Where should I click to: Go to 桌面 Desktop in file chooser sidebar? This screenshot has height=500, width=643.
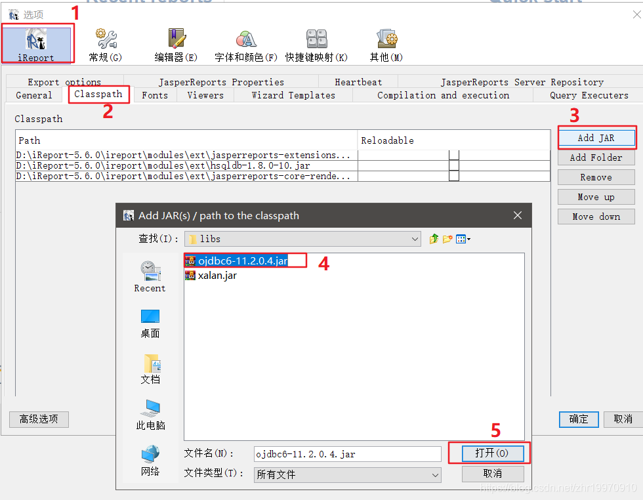[x=150, y=323]
